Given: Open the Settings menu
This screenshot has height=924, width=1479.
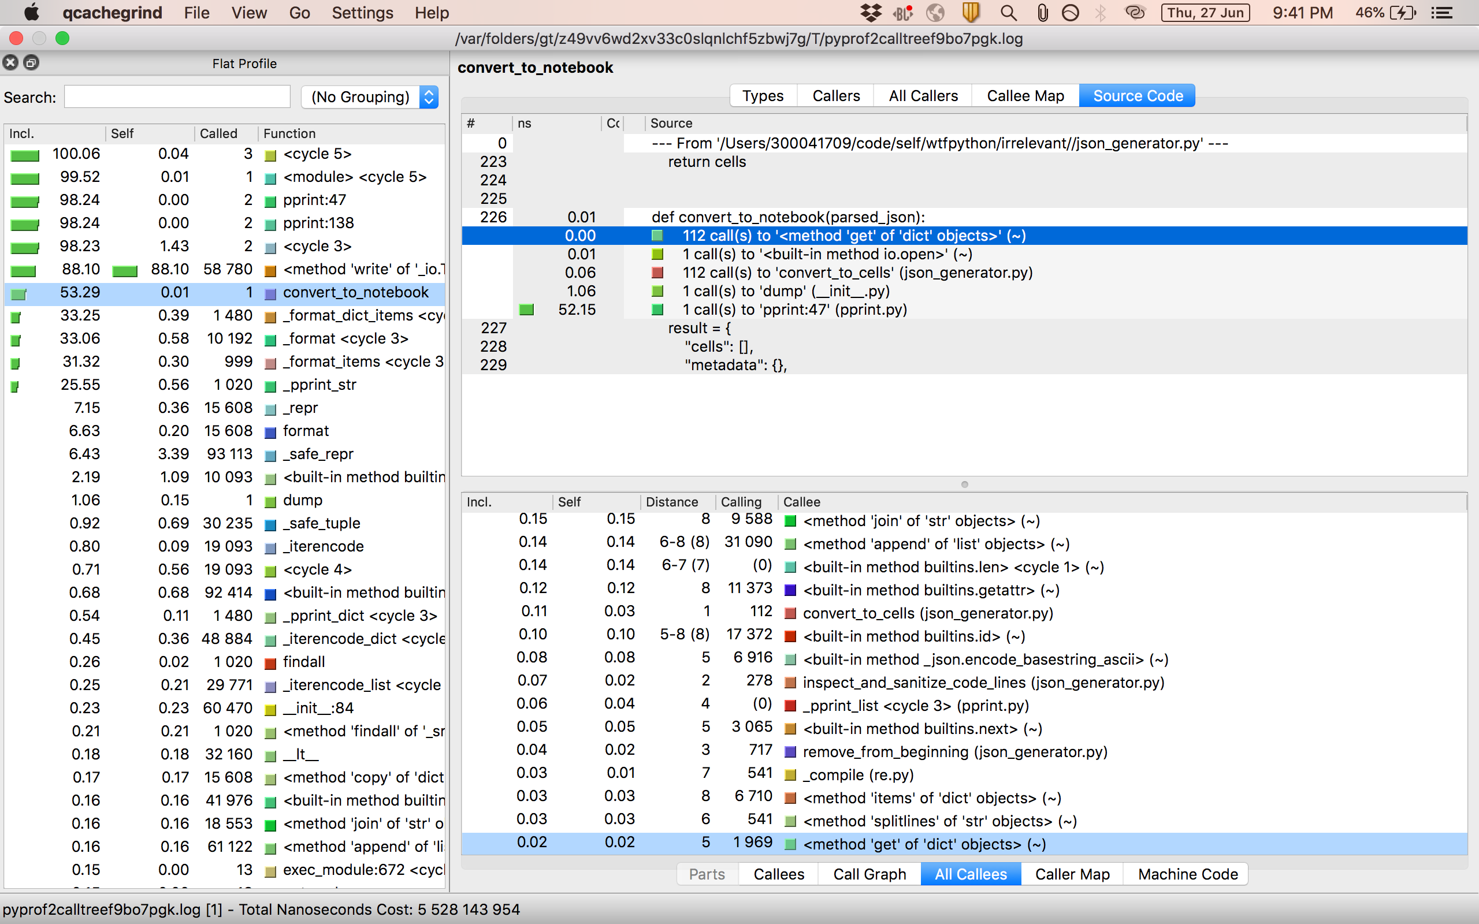Looking at the screenshot, I should (362, 13).
